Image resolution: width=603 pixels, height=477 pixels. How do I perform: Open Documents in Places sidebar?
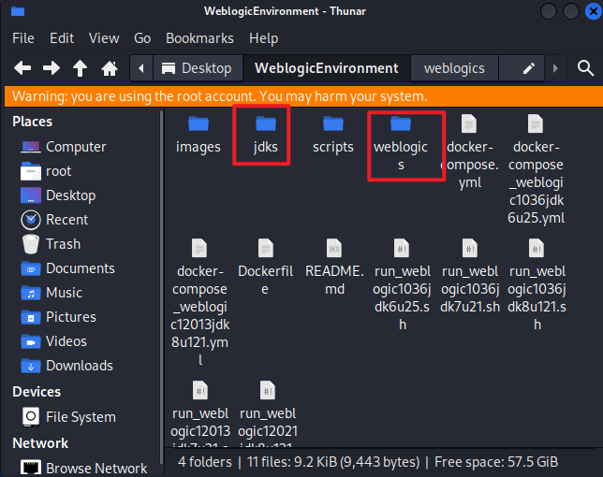click(x=67, y=268)
